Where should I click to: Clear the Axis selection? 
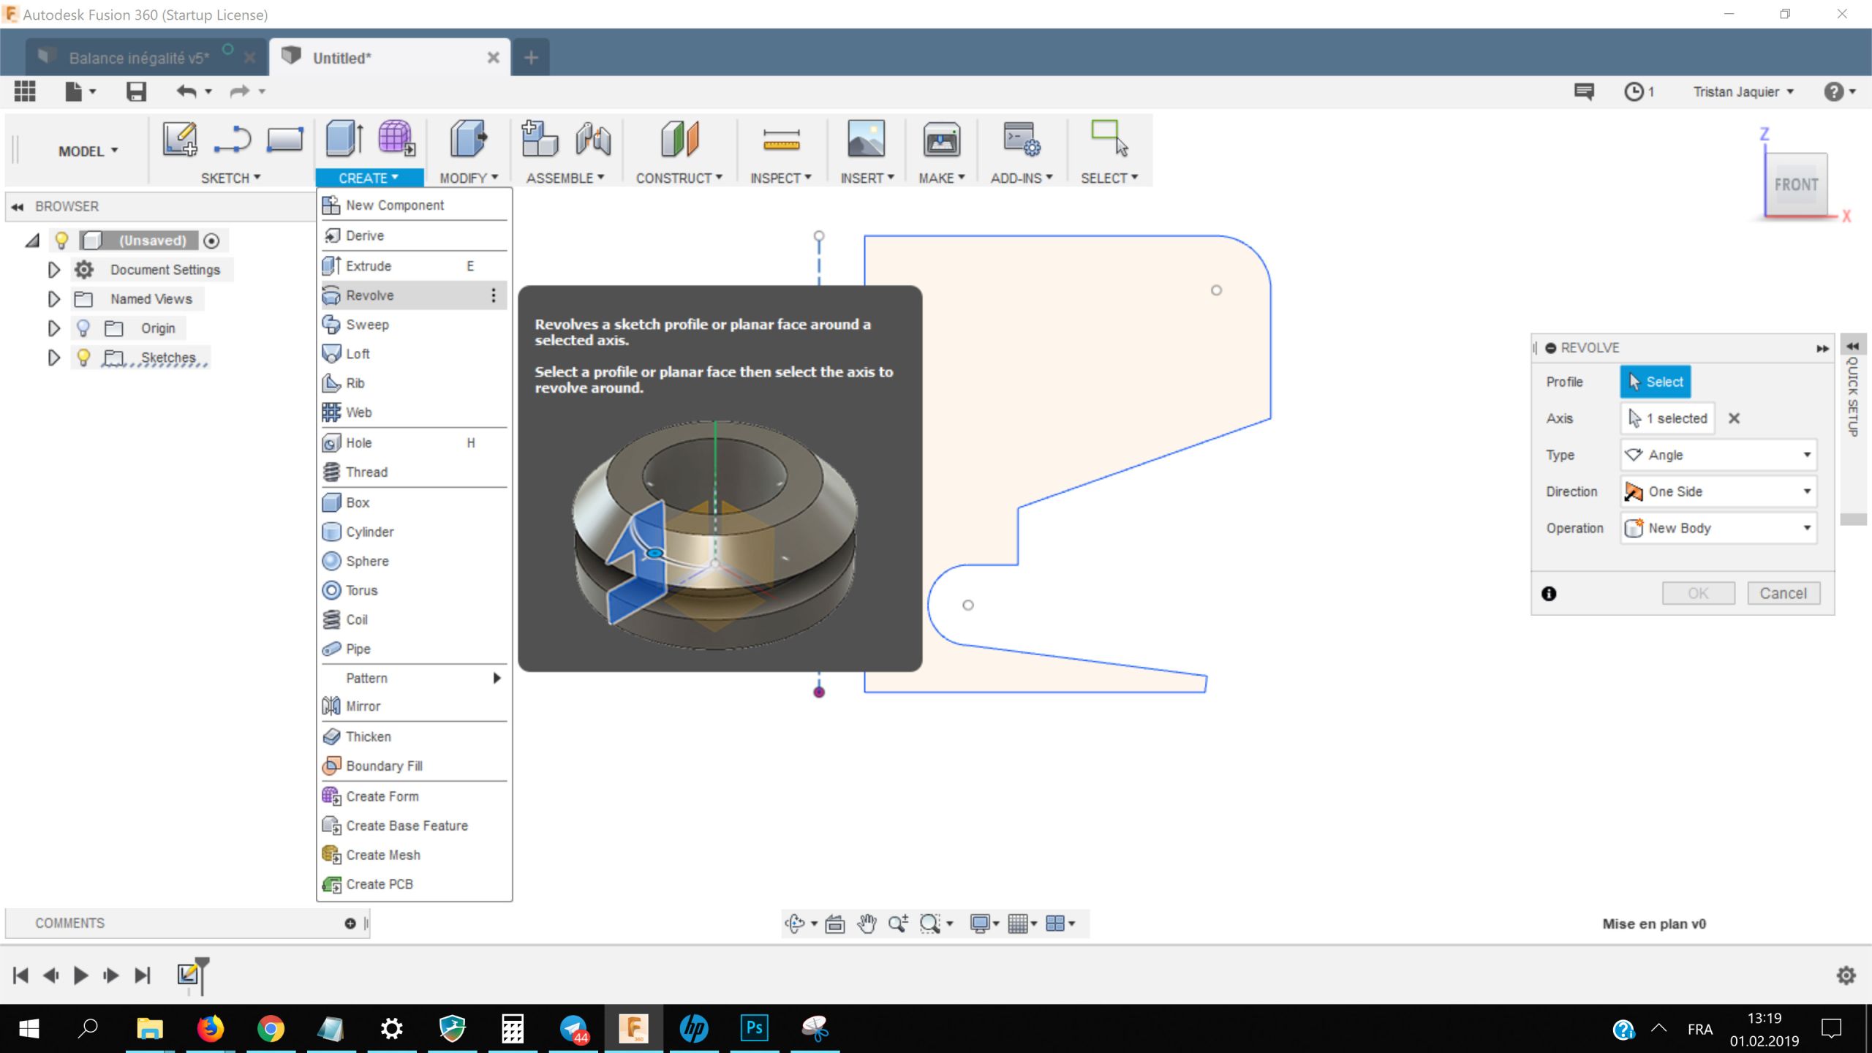[x=1734, y=418]
